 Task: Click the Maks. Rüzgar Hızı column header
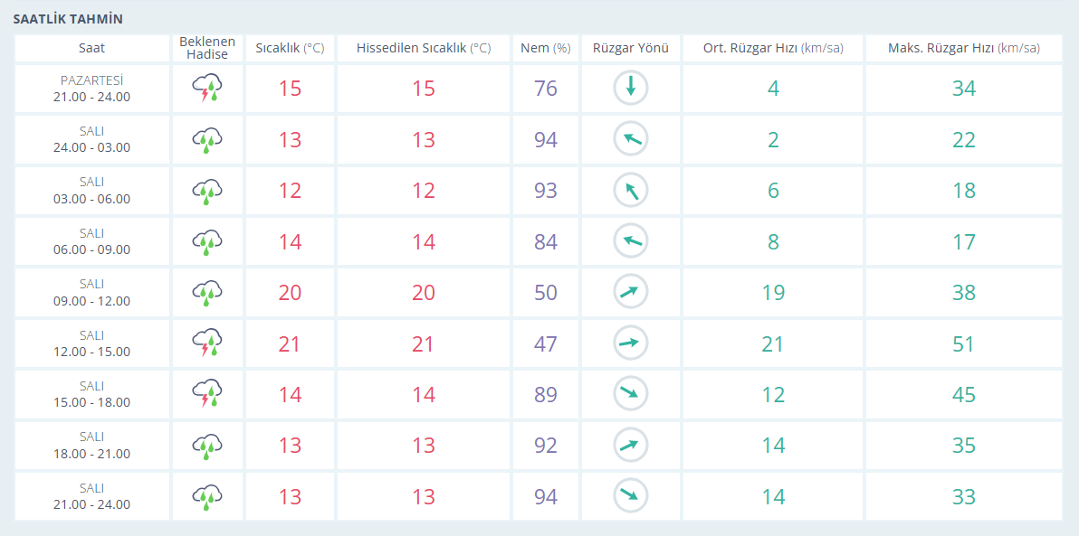click(x=963, y=49)
